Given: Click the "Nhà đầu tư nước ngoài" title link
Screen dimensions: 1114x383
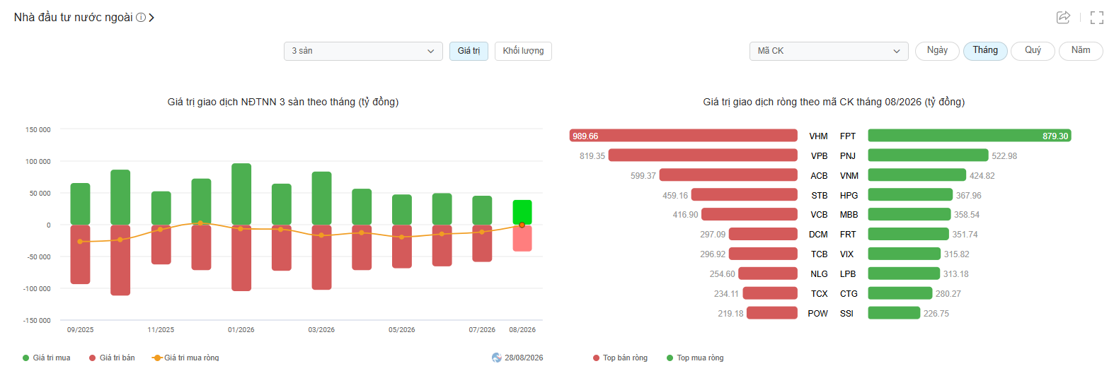Looking at the screenshot, I should click(73, 17).
